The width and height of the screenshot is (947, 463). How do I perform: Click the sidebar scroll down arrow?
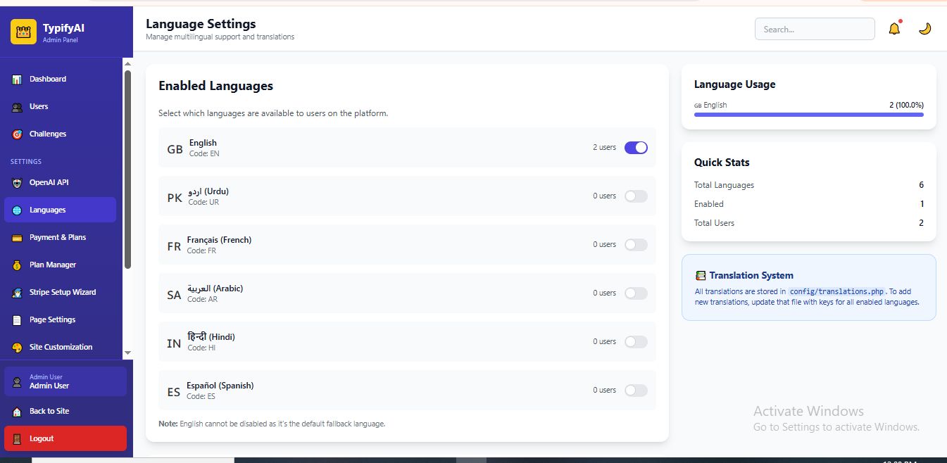tap(127, 353)
